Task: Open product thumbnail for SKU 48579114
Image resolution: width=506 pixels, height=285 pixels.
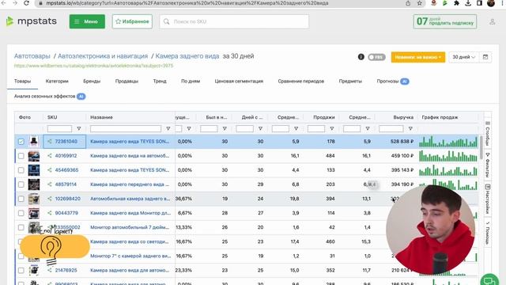Action: [x=34, y=184]
